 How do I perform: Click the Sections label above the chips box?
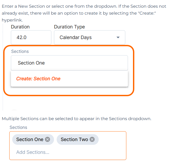(x=18, y=127)
